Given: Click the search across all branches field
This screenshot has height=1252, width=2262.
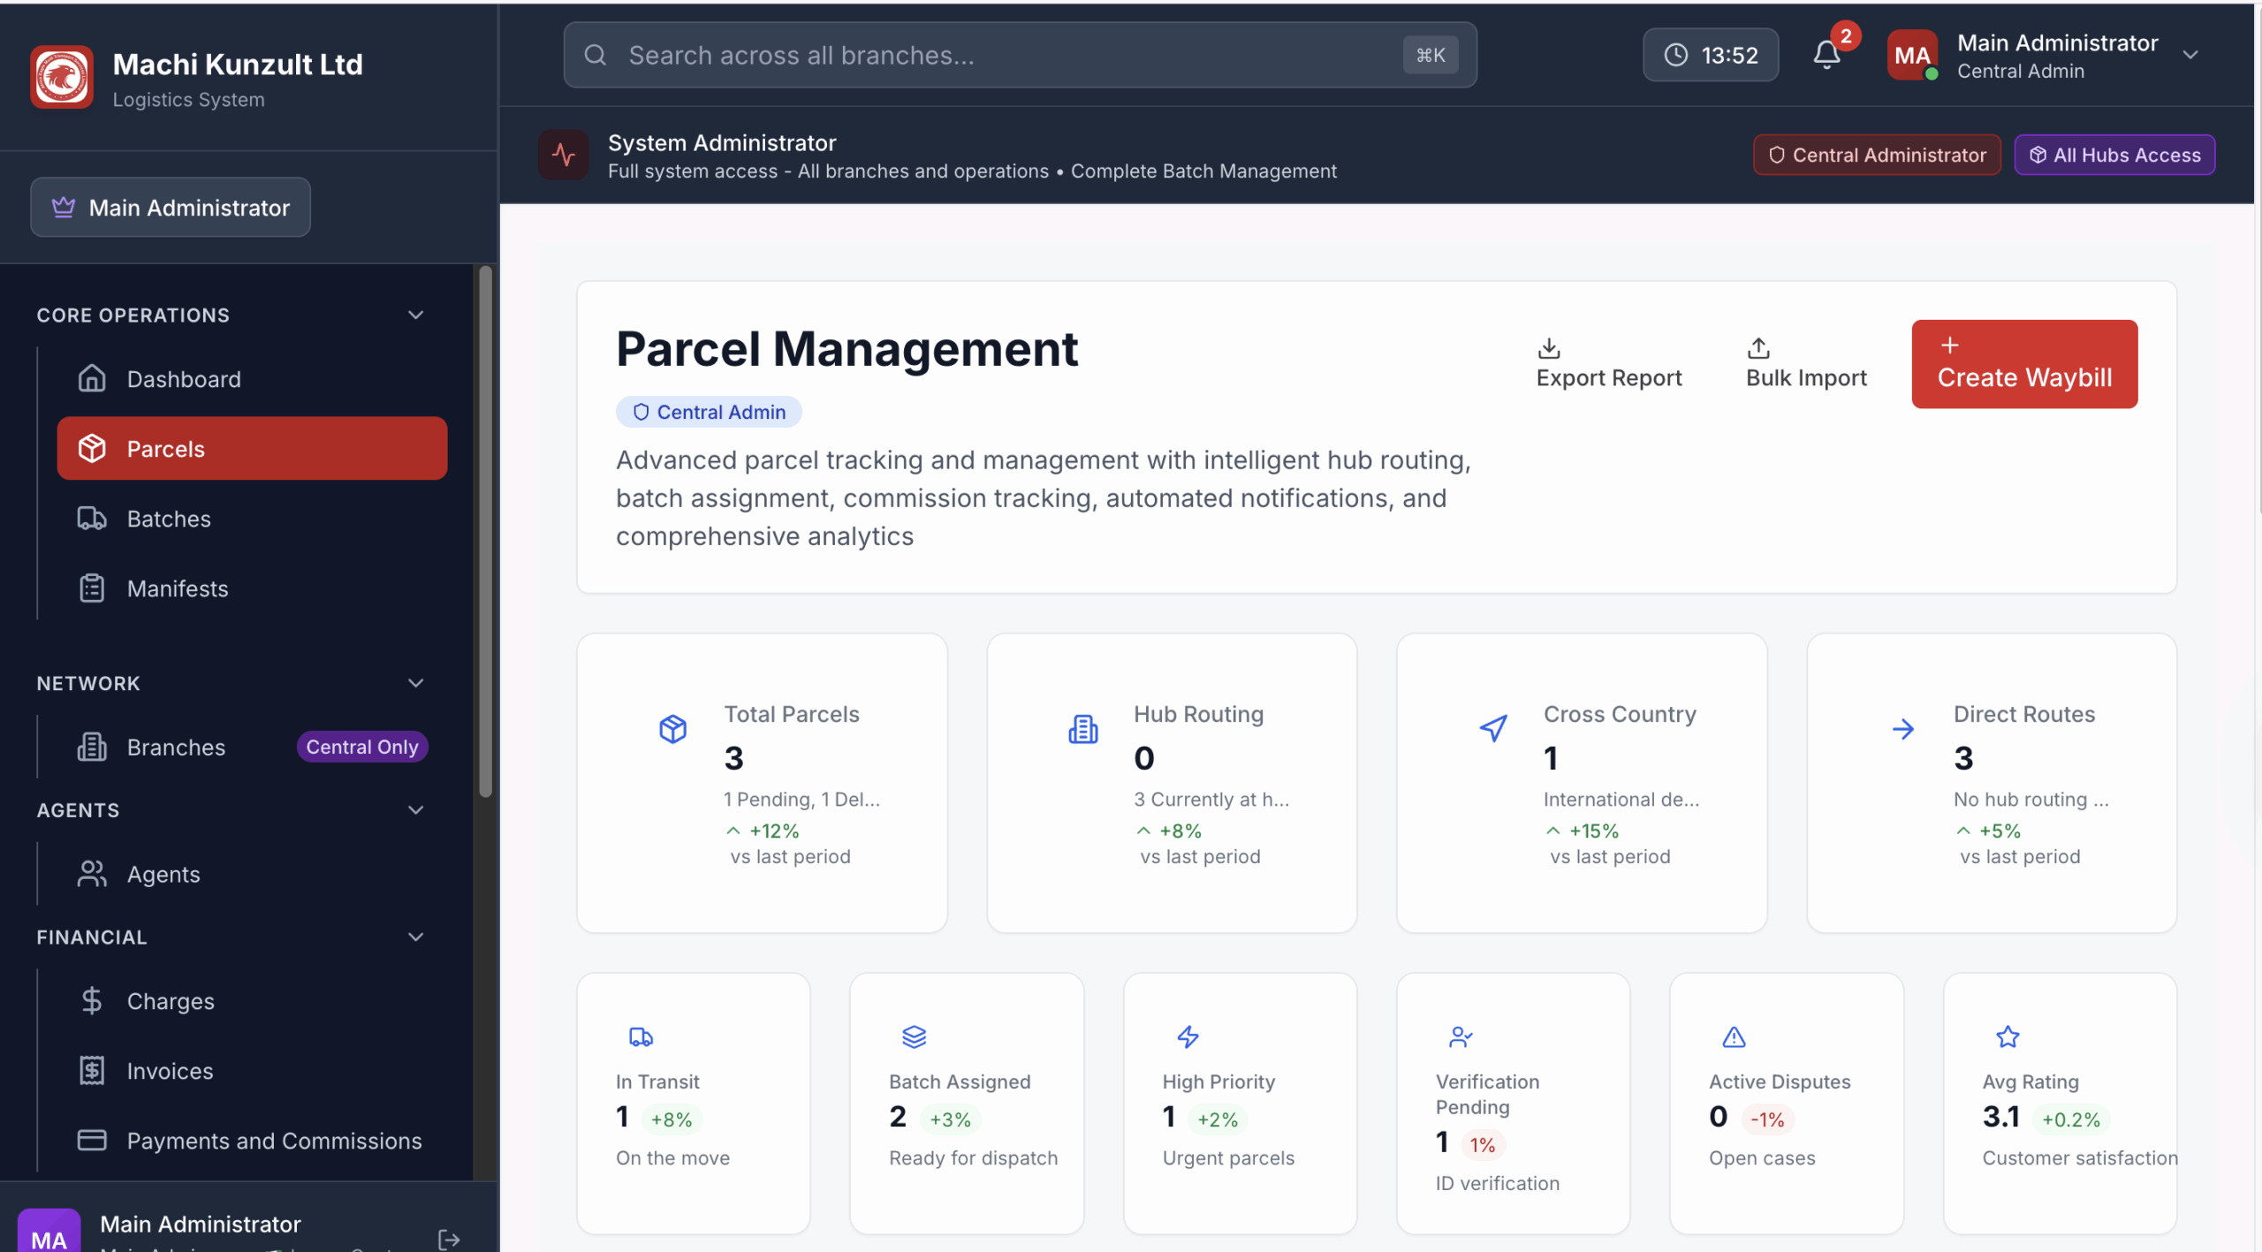Looking at the screenshot, I should (x=972, y=54).
